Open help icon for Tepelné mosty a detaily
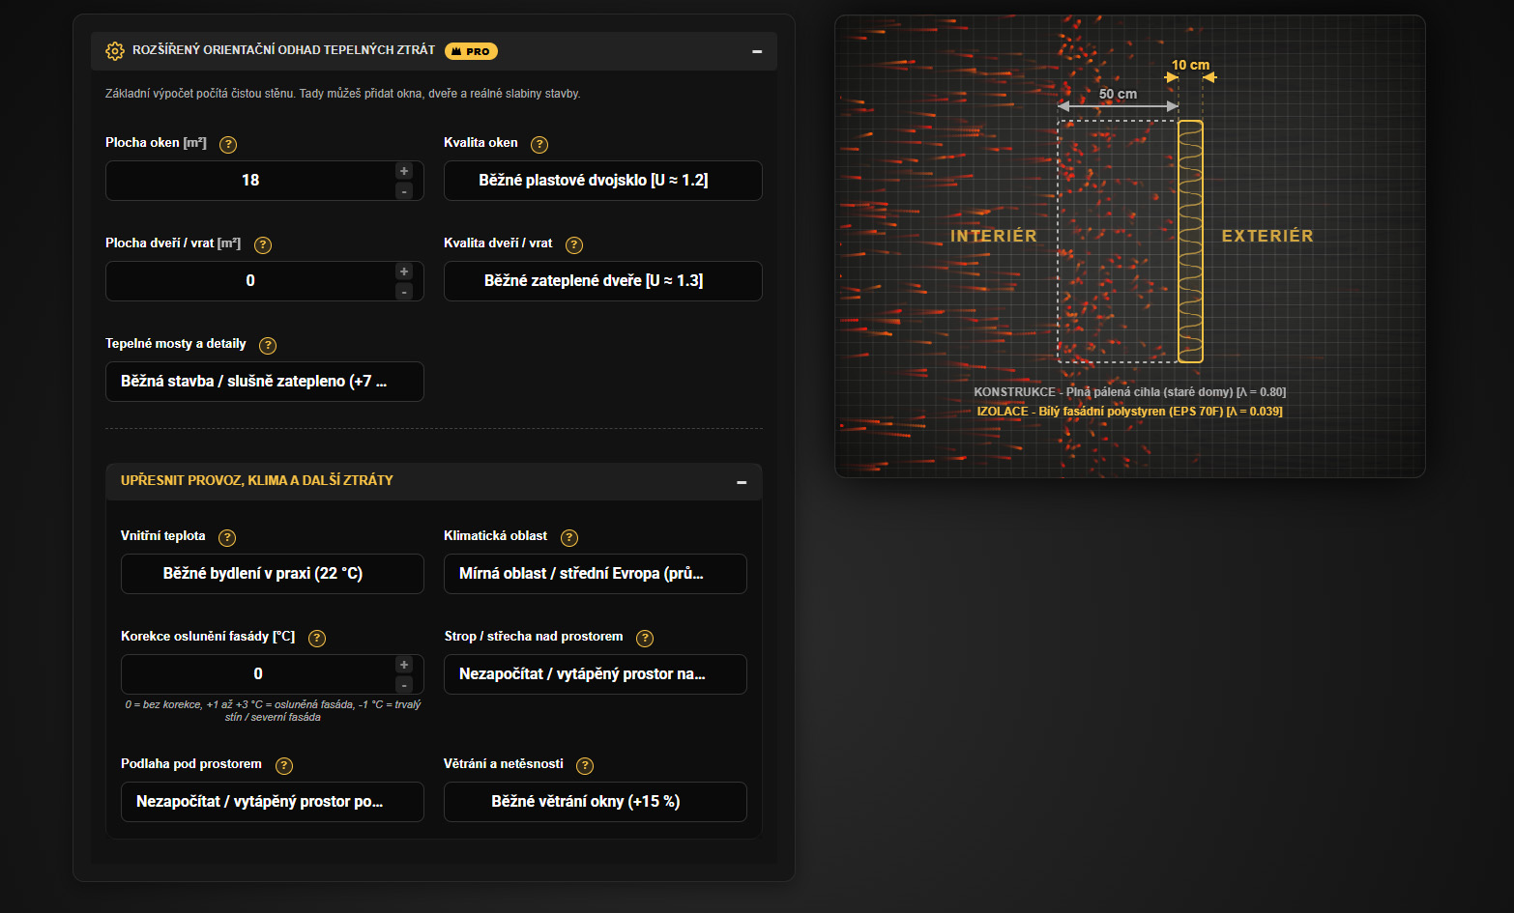The width and height of the screenshot is (1514, 913). coord(268,346)
